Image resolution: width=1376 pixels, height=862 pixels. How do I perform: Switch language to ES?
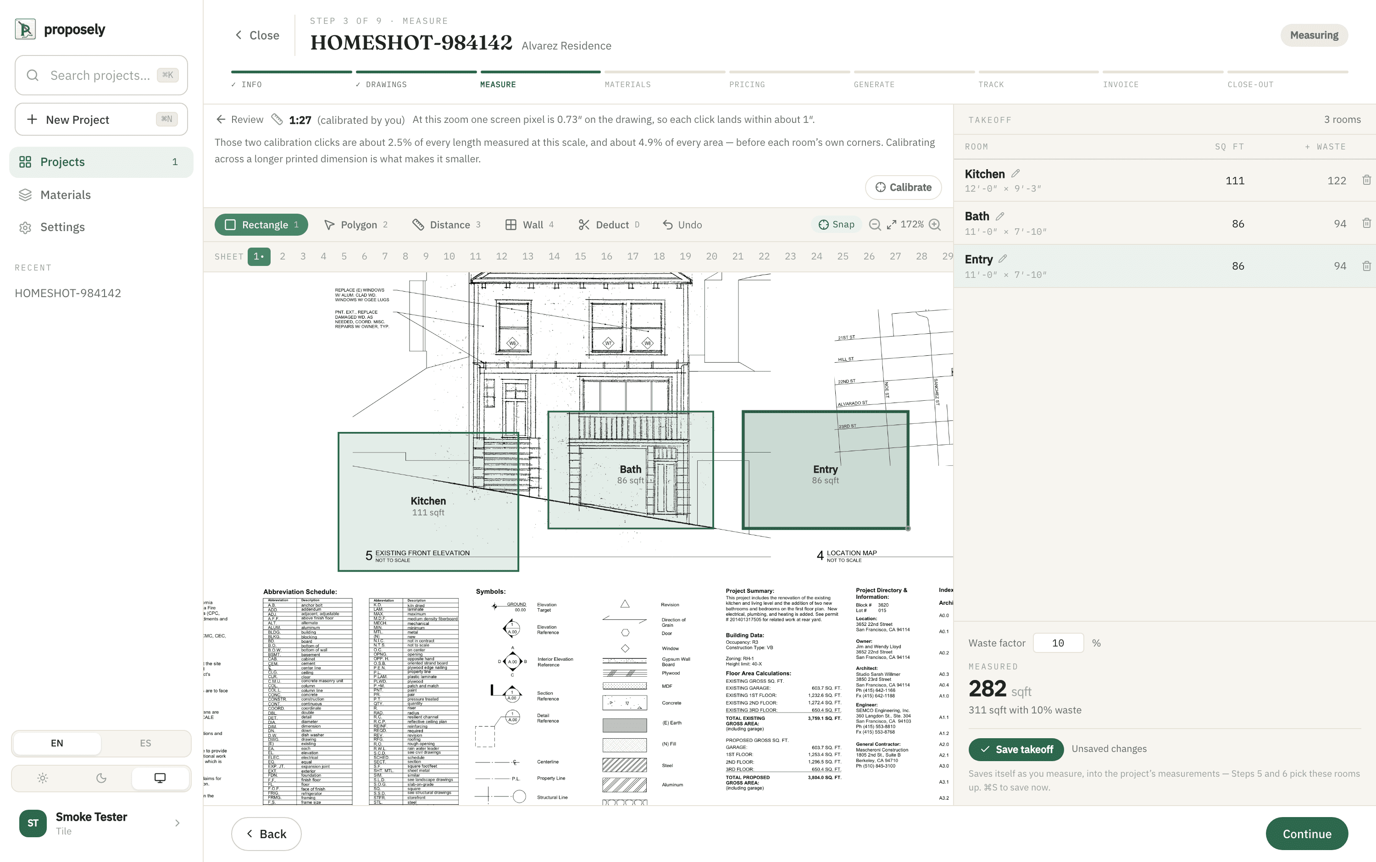click(145, 743)
